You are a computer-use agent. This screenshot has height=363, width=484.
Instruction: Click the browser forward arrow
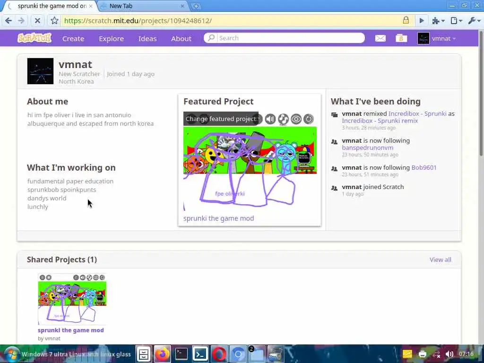coord(21,21)
